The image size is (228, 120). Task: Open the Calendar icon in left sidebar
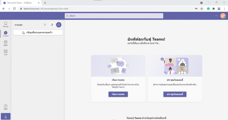(x=6, y=43)
